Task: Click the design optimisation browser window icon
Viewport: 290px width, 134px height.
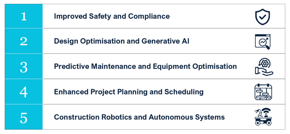Action: (x=262, y=41)
